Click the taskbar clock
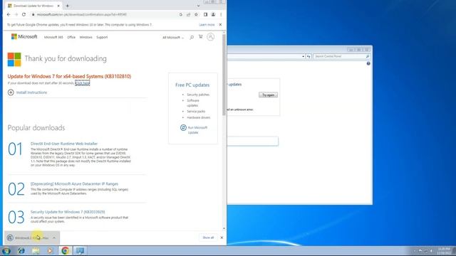Viewport: 456px width, 256px height. pyautogui.click(x=444, y=251)
